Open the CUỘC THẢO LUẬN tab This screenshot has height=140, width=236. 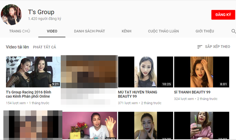(x=163, y=31)
